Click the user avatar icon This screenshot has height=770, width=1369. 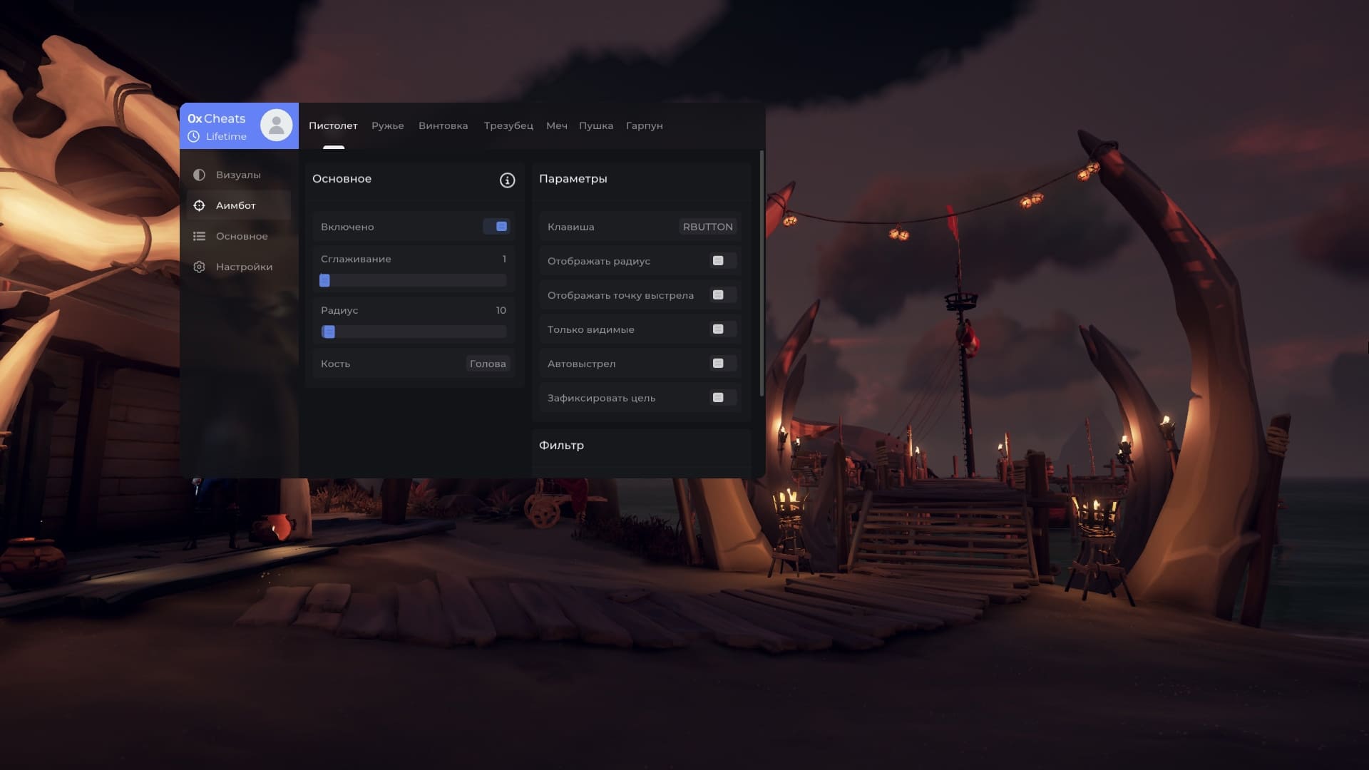[276, 125]
